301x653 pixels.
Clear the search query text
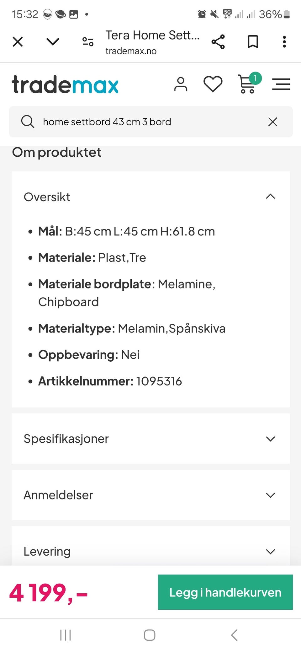[273, 122]
